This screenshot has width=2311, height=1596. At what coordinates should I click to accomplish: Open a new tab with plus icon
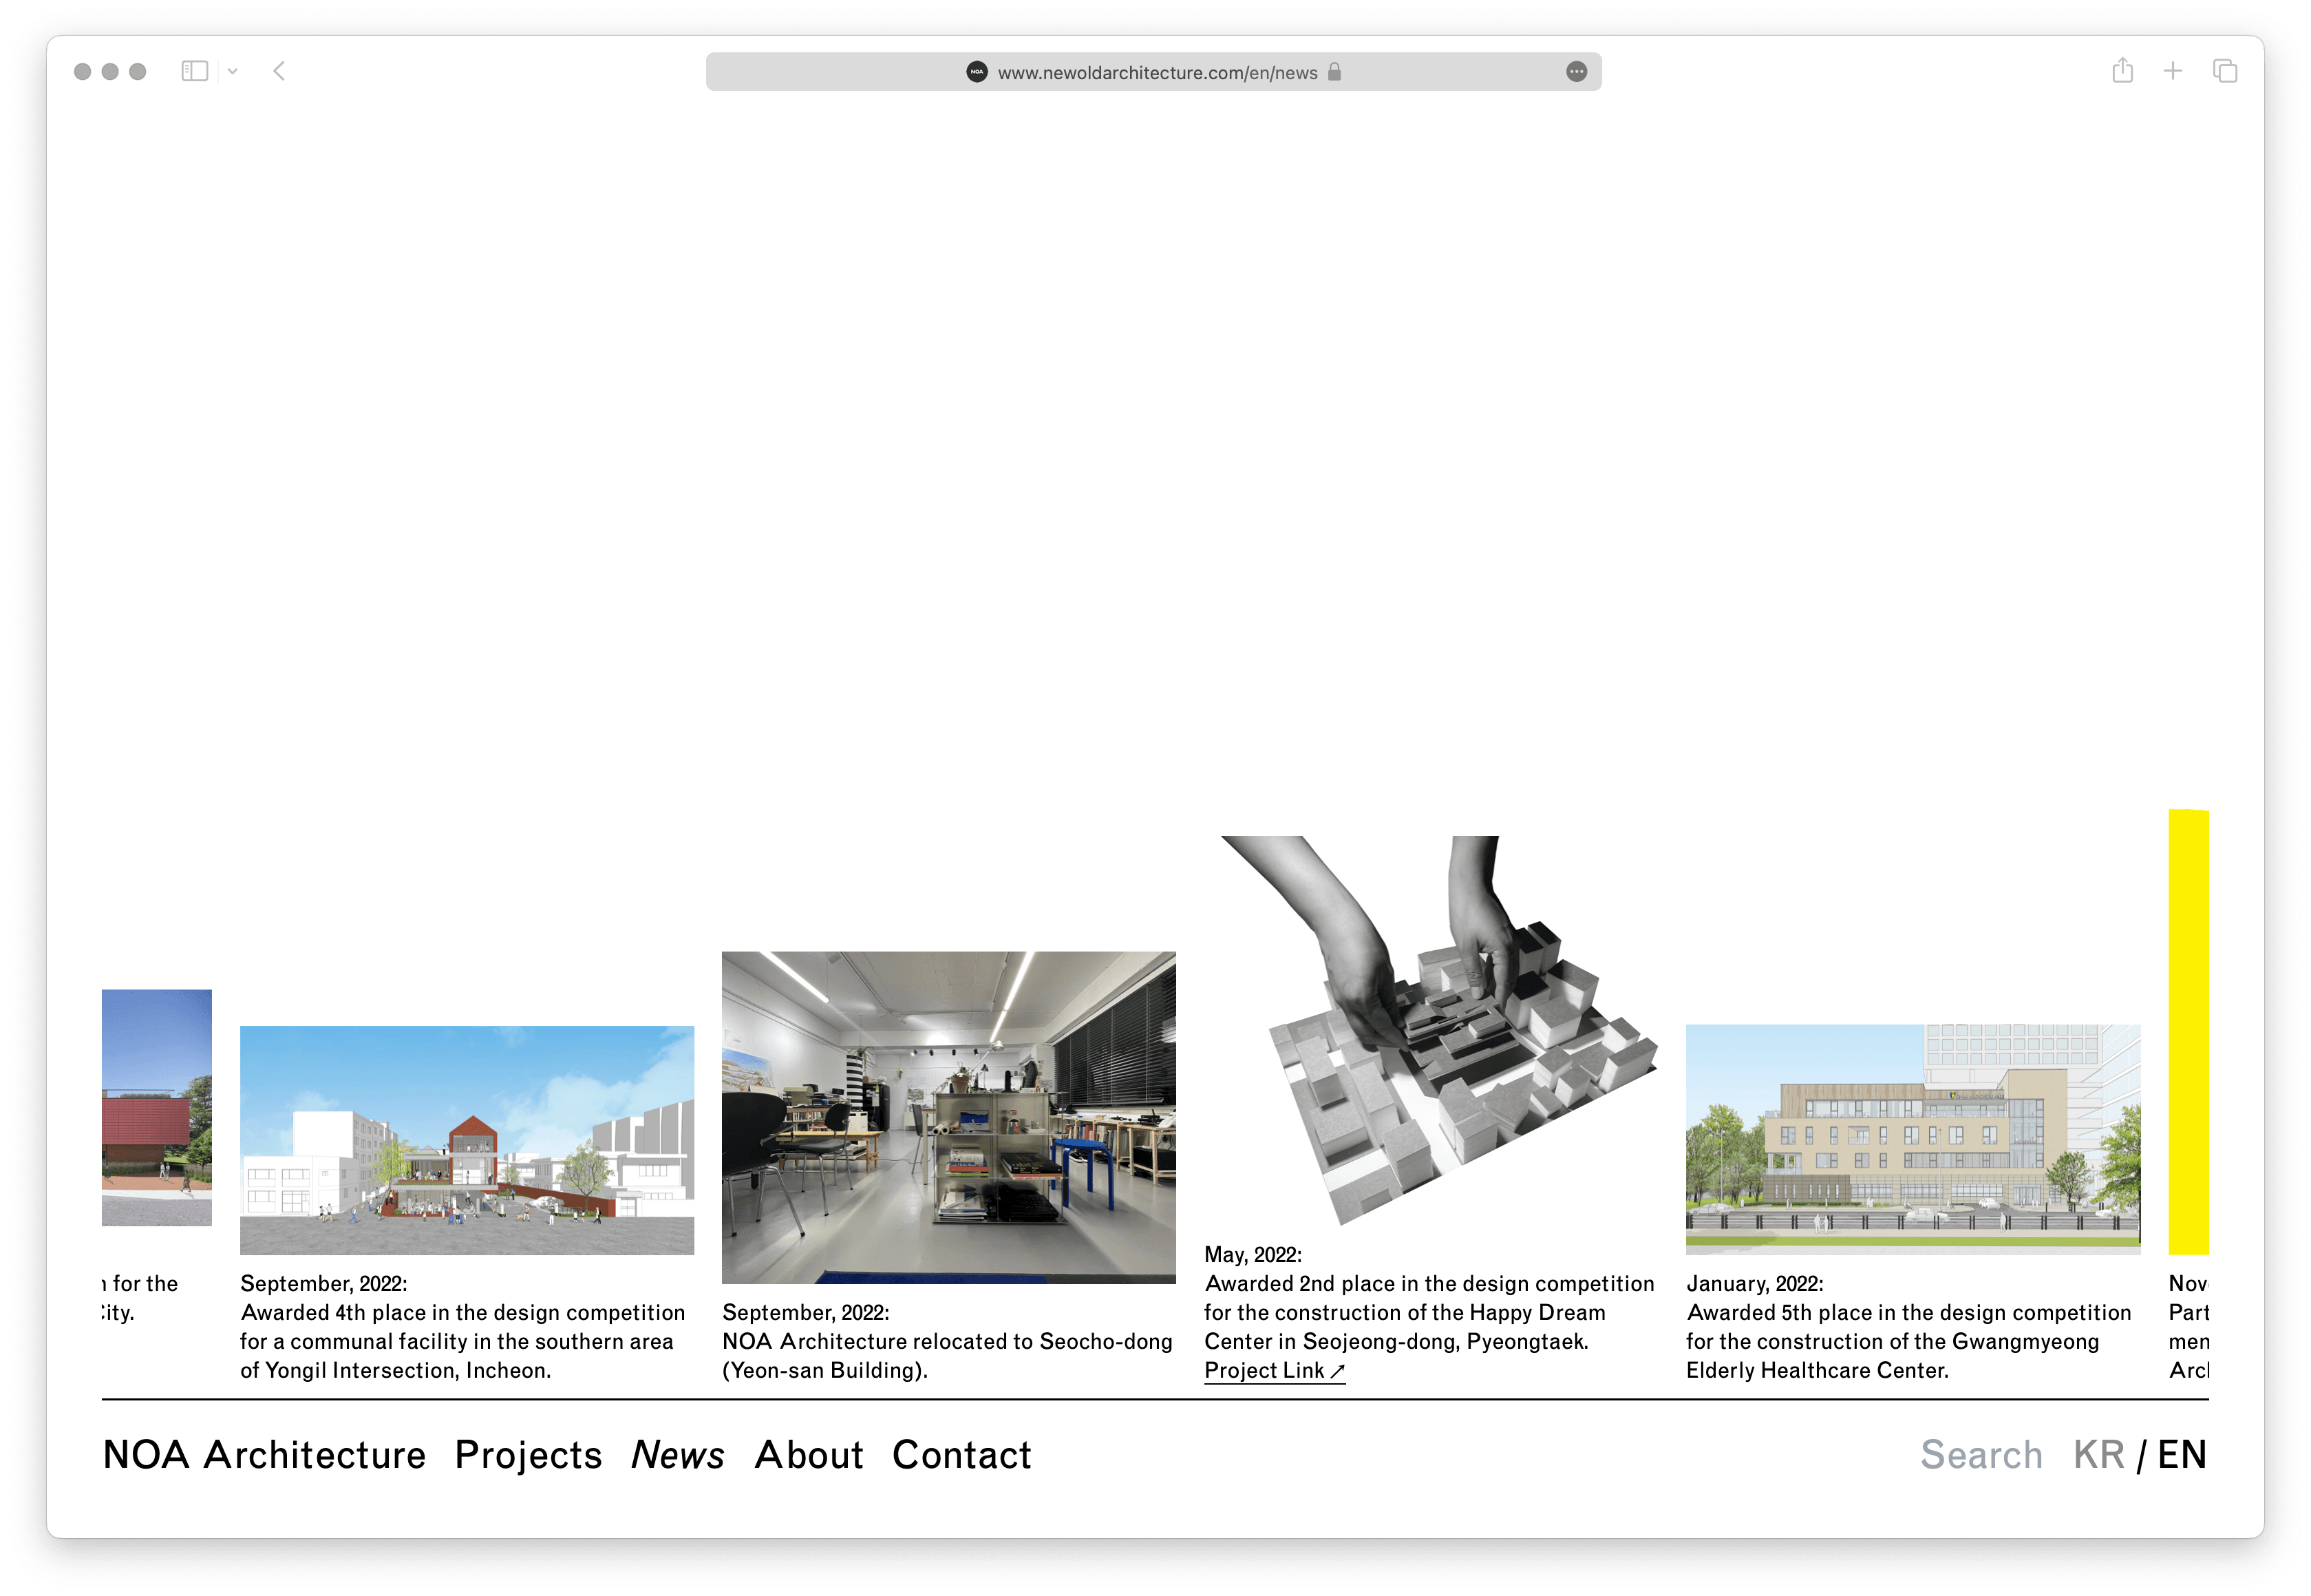pyautogui.click(x=2173, y=71)
